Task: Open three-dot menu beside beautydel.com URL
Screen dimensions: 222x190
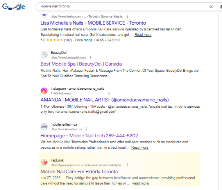Action: click(90, 57)
